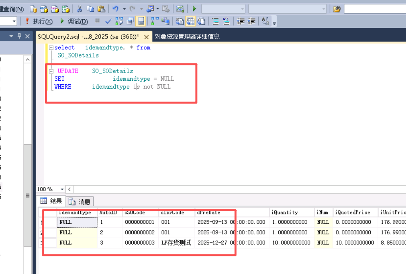Screen dimensions: 406x274
Task: Open the 100 % zoom dropdown
Action: pyautogui.click(x=62, y=189)
